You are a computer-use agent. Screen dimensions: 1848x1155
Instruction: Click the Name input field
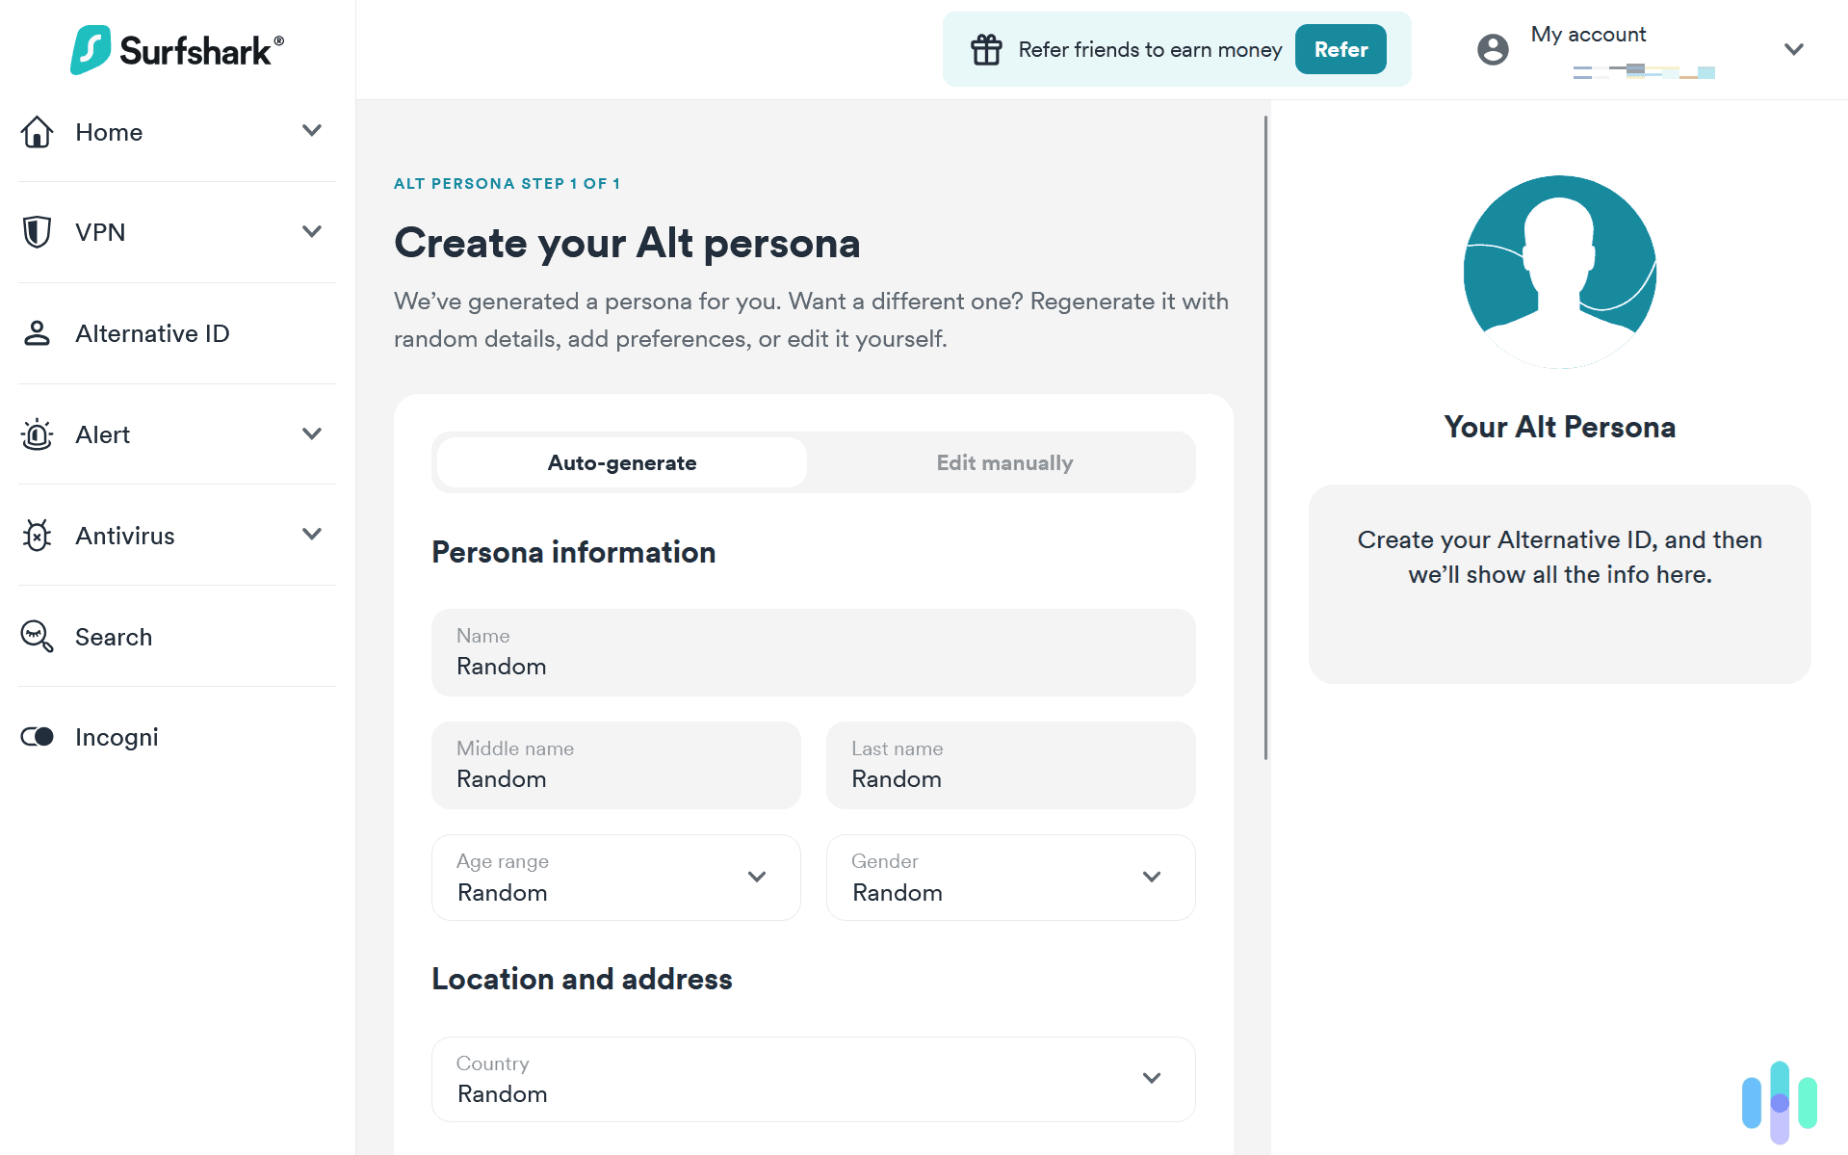pyautogui.click(x=813, y=652)
